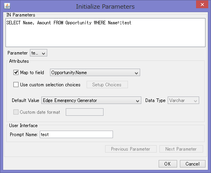Expand the Opportunity.Name field dropdown
Viewport: 211px width, 173px height.
click(95, 73)
